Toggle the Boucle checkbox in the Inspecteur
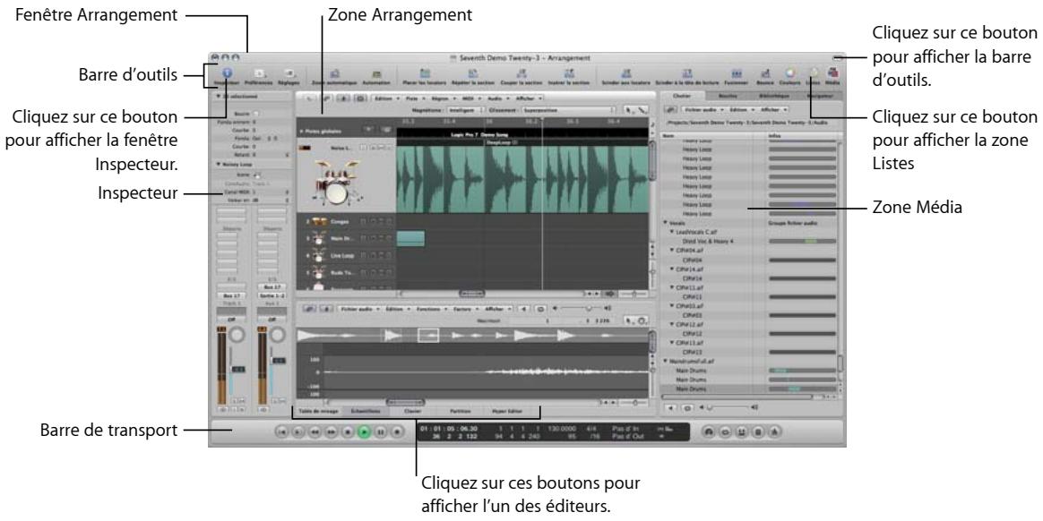1043x521 pixels. (256, 115)
